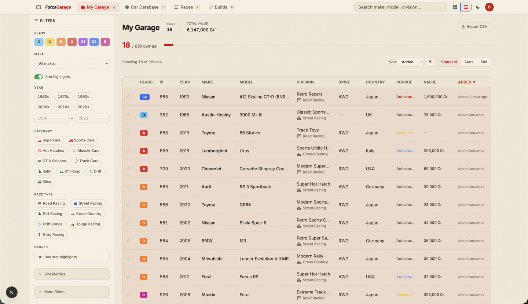Star the Toyota GR86 row
528x304 pixels.
129,204
